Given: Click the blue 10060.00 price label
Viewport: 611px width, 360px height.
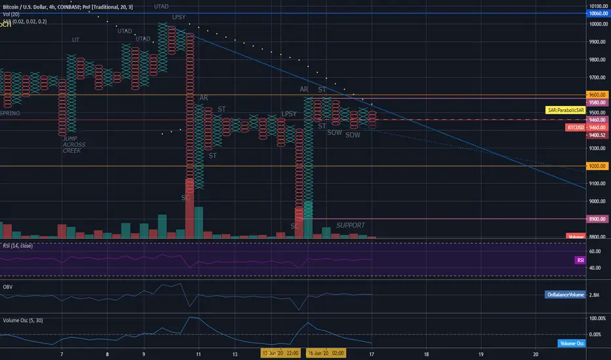Looking at the screenshot, I should pos(598,13).
